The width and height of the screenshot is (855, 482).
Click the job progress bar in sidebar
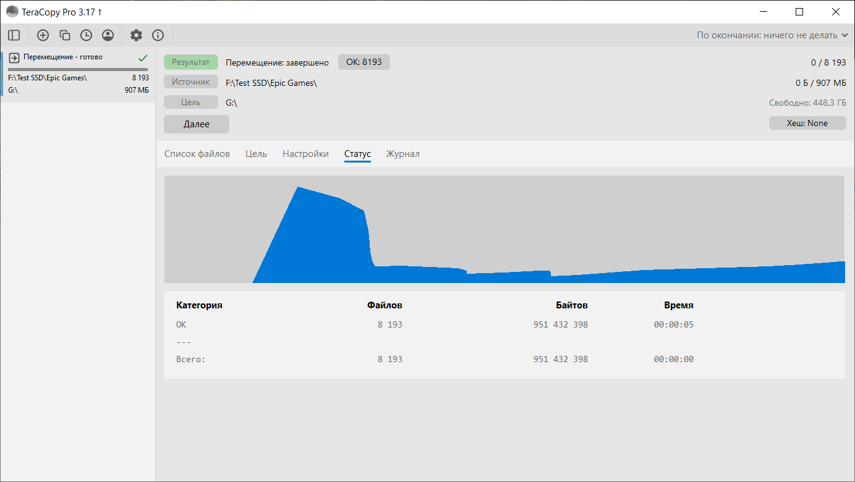pos(78,69)
